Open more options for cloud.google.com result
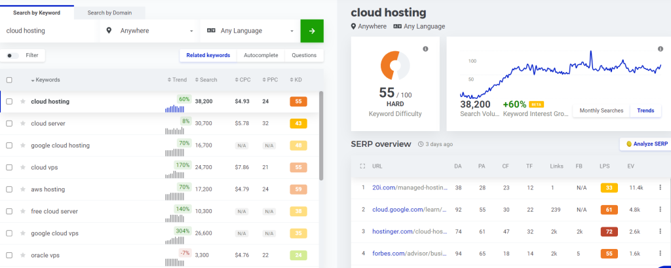Screen dimensions: 671x268 (x=661, y=210)
